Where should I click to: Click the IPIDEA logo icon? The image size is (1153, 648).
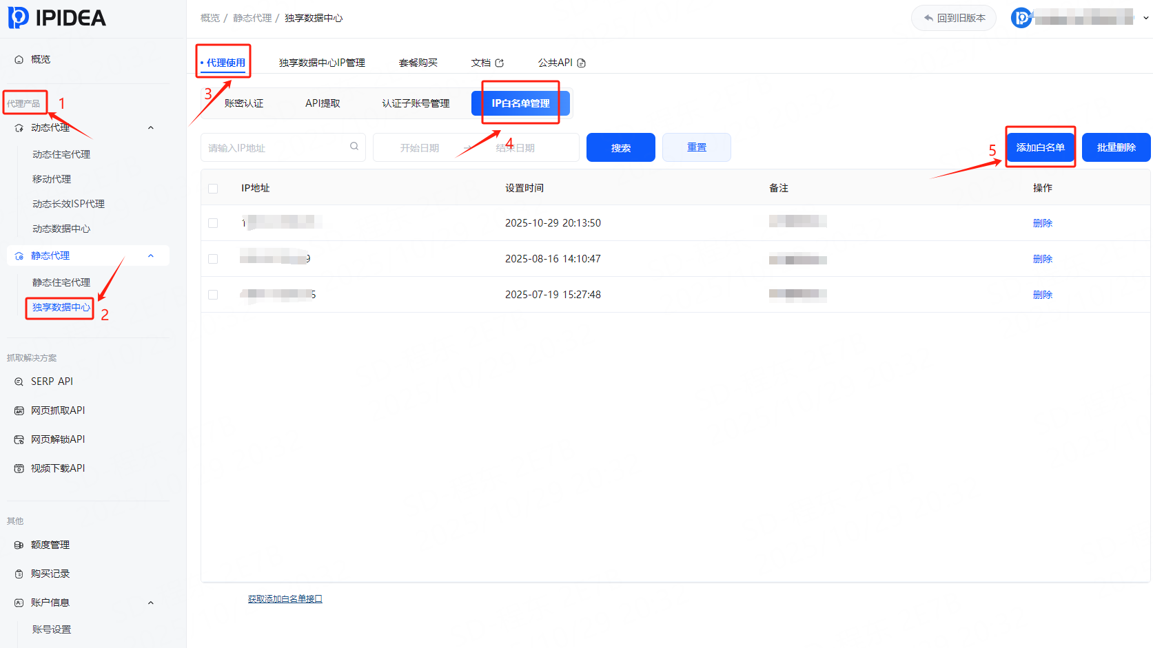click(x=19, y=18)
